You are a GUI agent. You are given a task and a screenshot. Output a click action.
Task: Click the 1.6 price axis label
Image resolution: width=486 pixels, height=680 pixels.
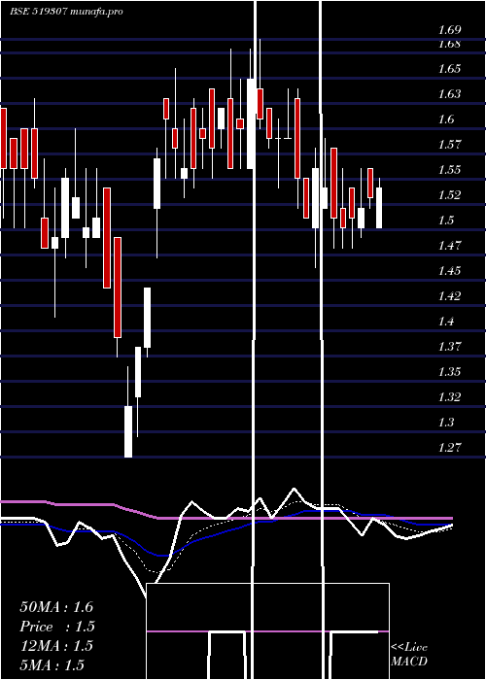[x=446, y=119]
